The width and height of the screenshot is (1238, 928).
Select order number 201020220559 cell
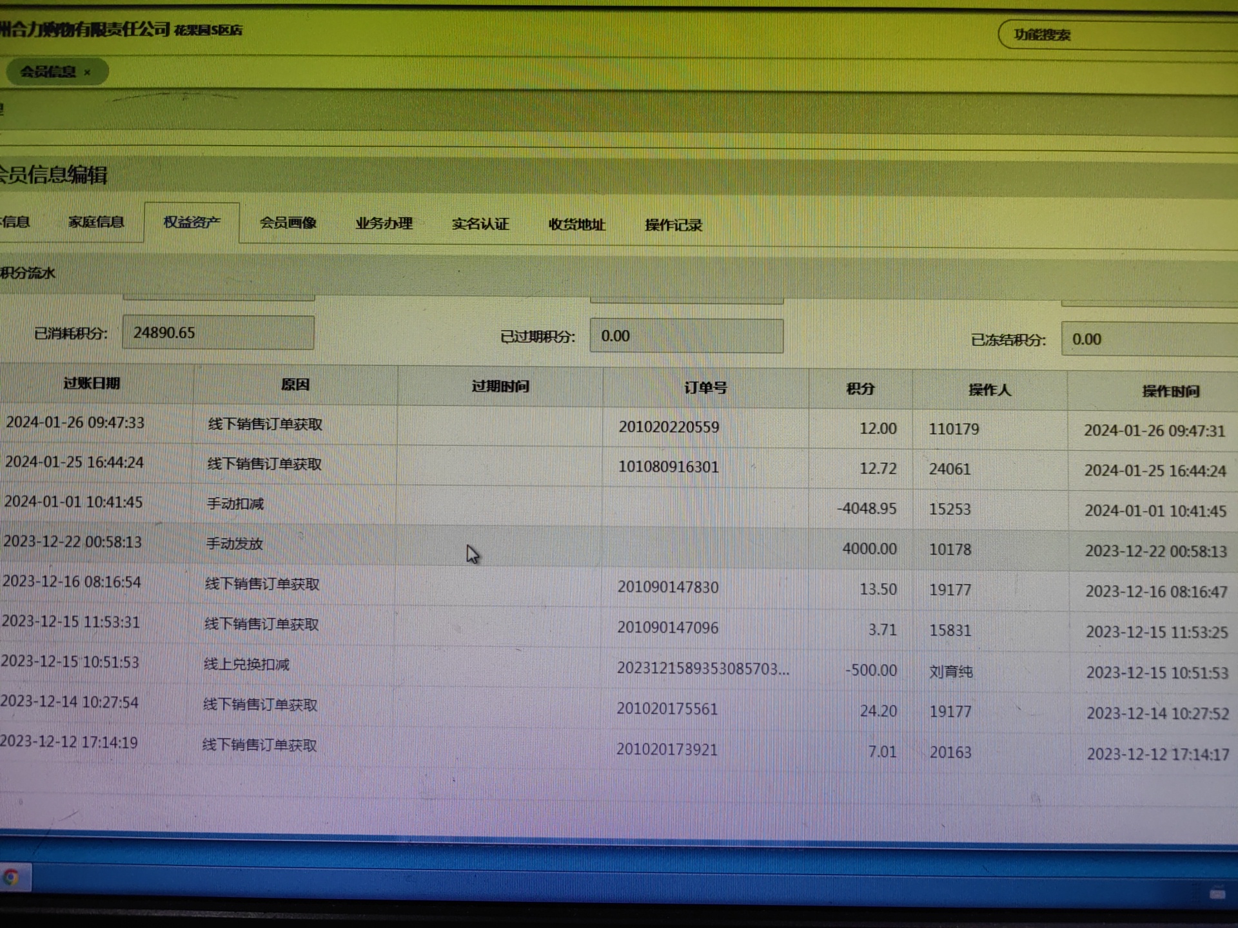[669, 427]
